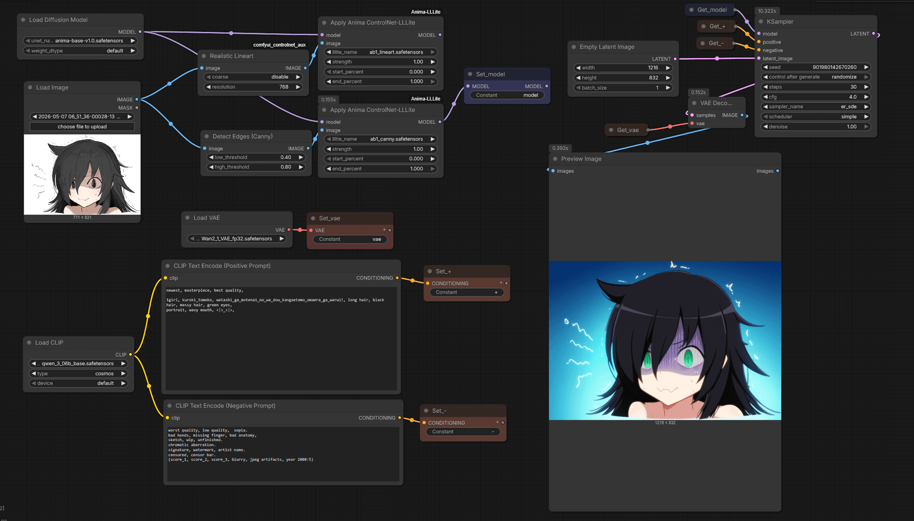The width and height of the screenshot is (914, 521).
Task: Collapse the VAE Decode node via its title dot
Action: [x=694, y=103]
